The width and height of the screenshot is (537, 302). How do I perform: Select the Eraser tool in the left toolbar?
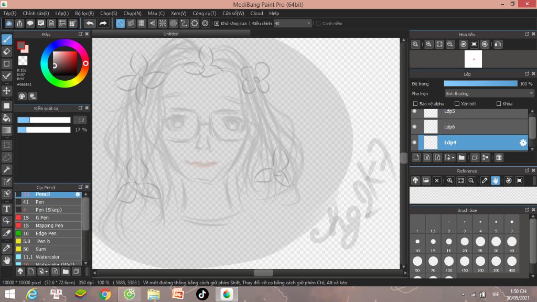(6, 51)
